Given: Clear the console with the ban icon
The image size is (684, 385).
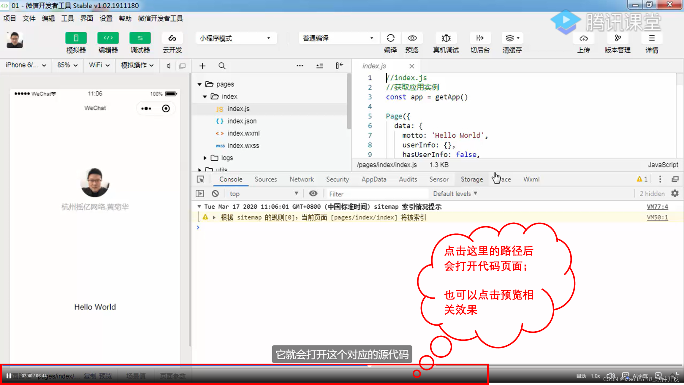Looking at the screenshot, I should click(215, 194).
